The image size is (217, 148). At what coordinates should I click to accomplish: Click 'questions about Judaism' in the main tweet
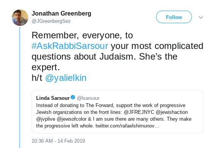(84, 57)
